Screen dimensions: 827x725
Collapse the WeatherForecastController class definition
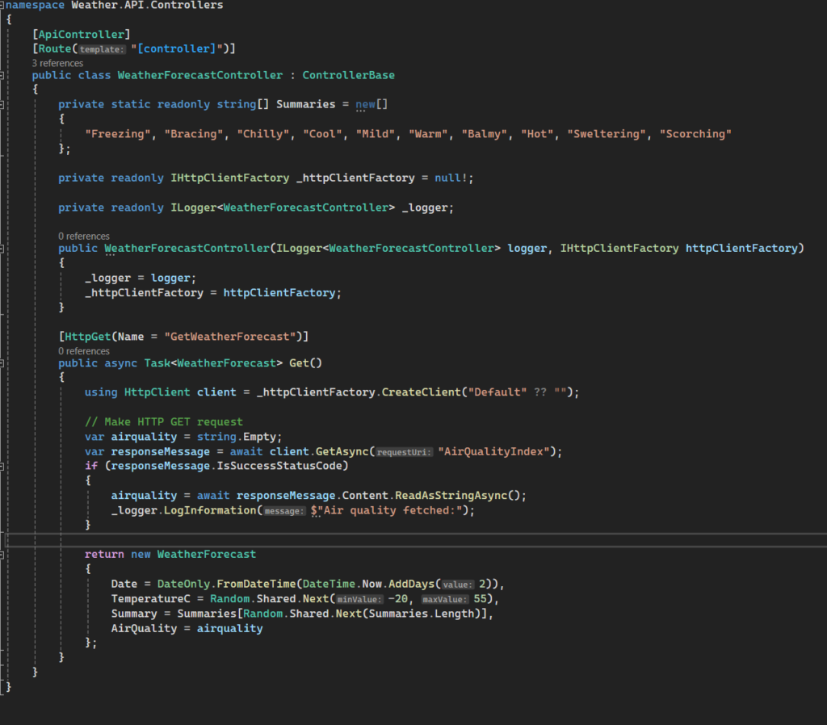(3, 75)
